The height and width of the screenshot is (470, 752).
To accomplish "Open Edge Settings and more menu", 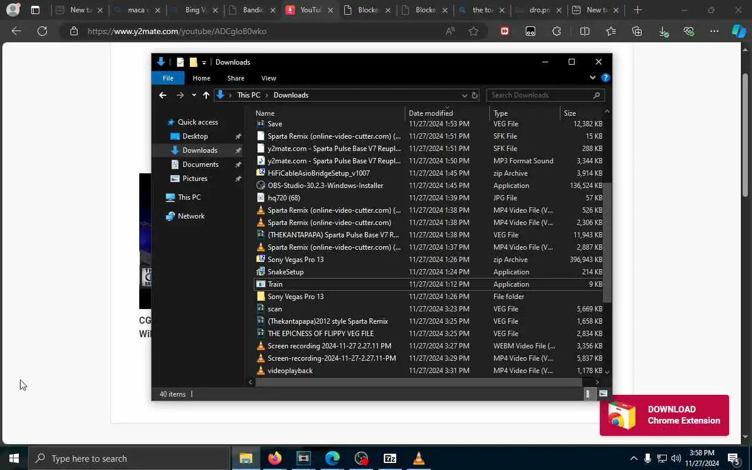I will coord(714,31).
